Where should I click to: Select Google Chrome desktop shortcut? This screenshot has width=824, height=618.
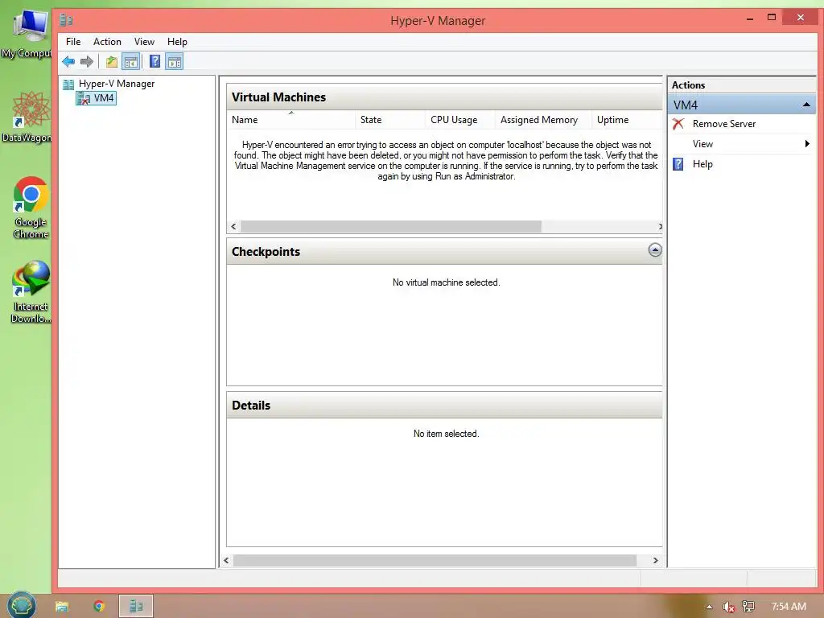30,208
